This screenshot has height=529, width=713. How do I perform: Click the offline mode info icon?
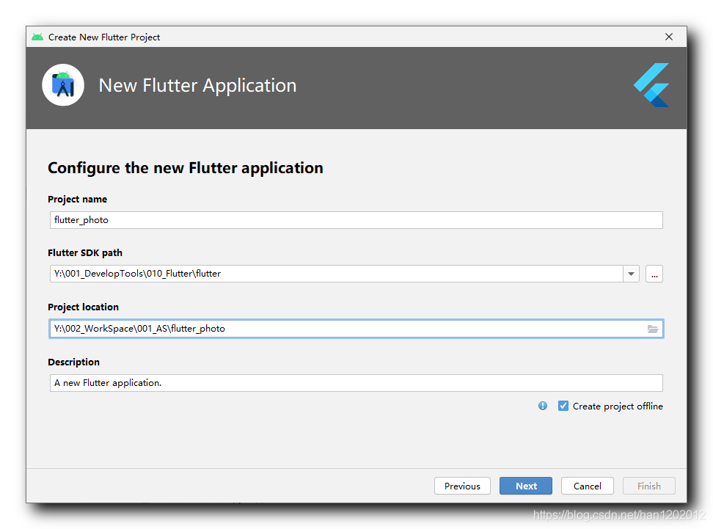point(543,406)
